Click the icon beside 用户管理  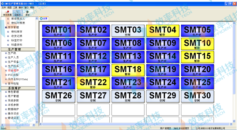pos(6,96)
